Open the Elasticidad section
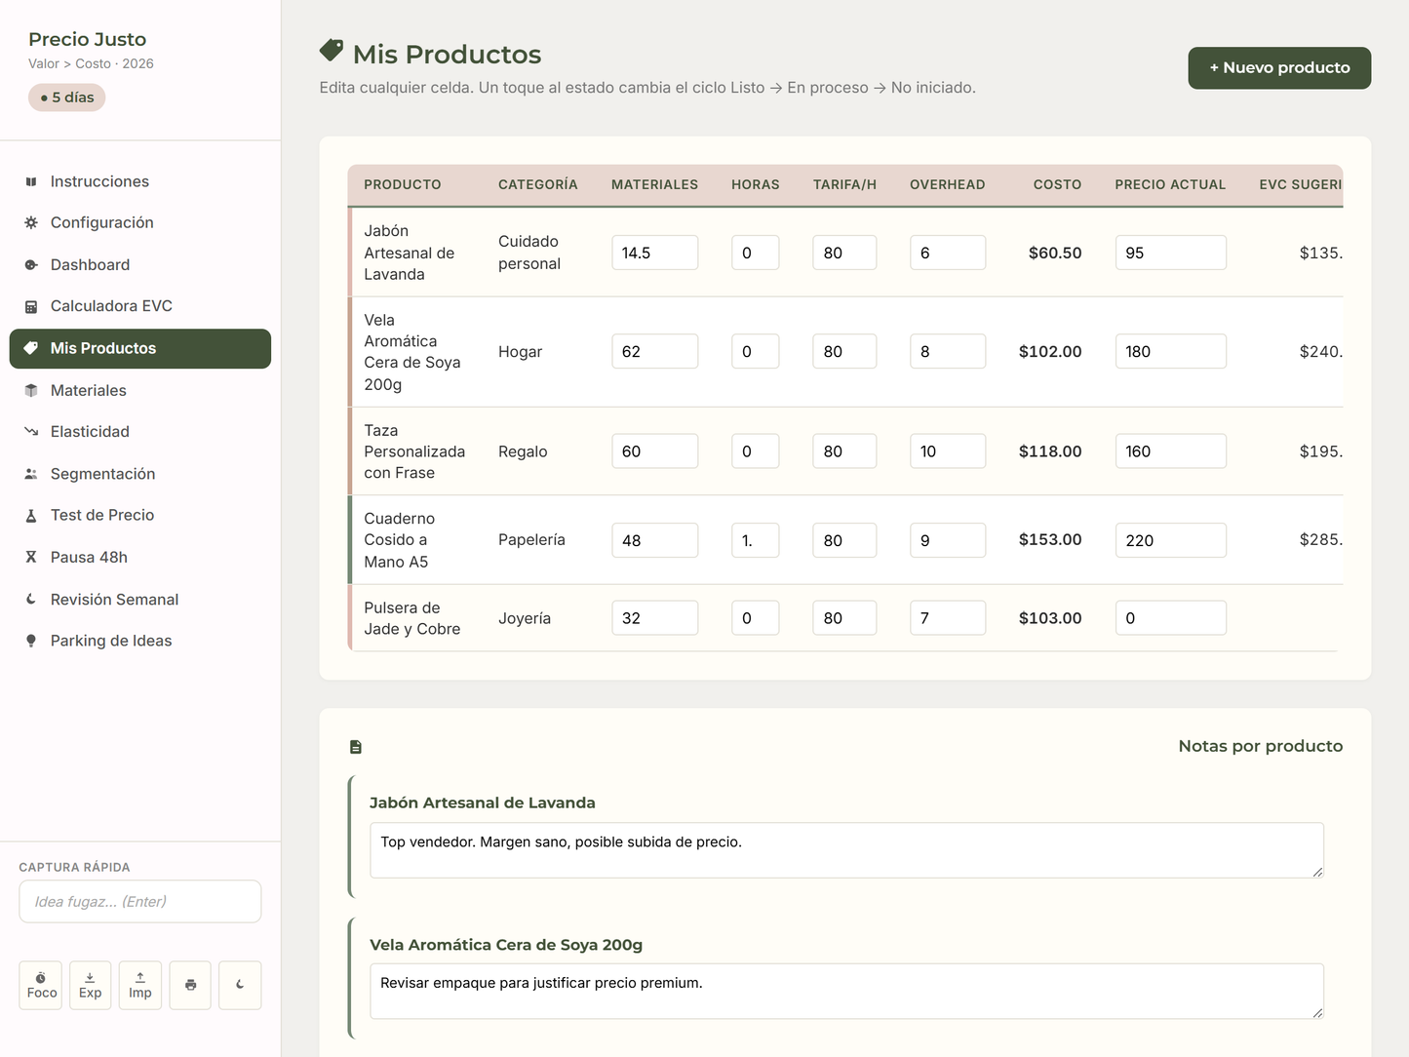 (x=140, y=431)
